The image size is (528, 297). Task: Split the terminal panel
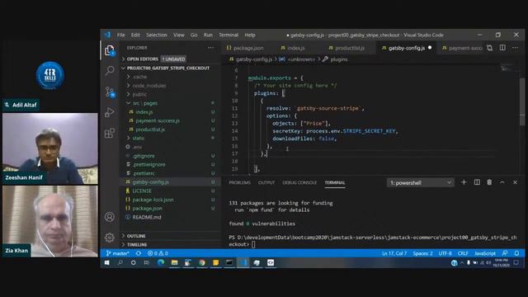pyautogui.click(x=477, y=182)
